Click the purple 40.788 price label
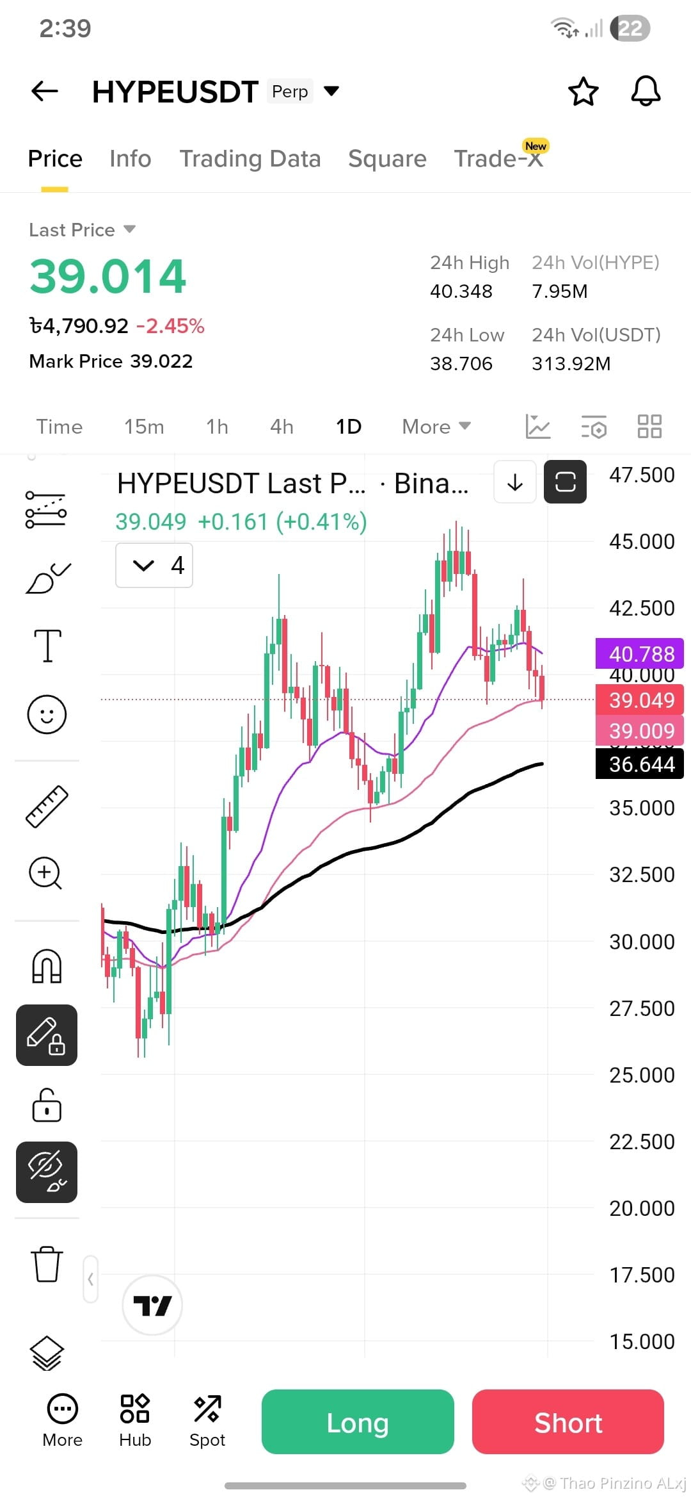This screenshot has width=691, height=1499. click(640, 653)
